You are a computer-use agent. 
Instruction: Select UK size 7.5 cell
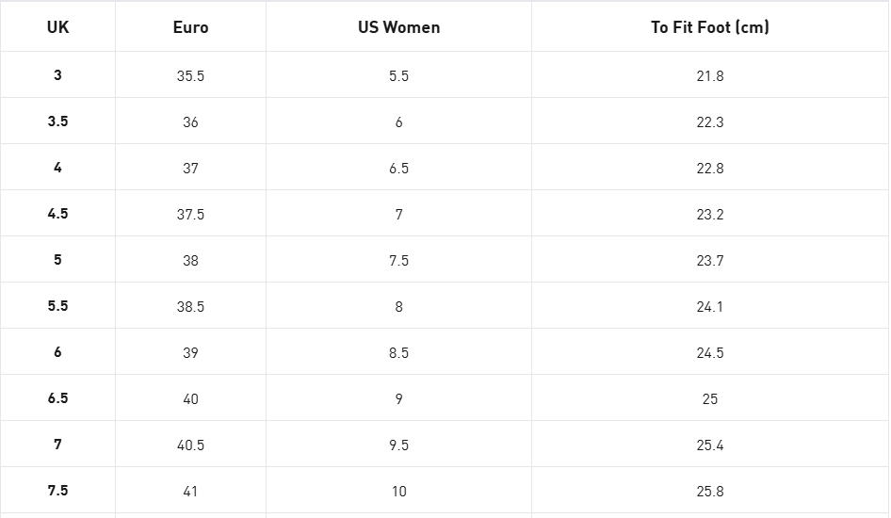[x=58, y=490]
